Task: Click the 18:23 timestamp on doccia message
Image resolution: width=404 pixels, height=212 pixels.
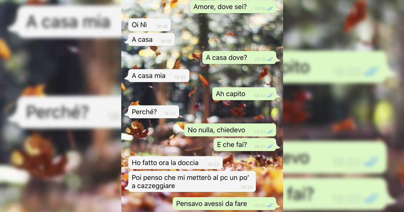Action: [x=213, y=165]
